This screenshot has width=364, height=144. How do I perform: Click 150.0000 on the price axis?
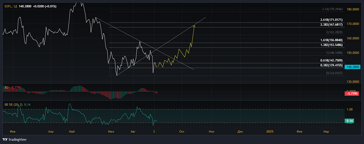tap(352, 53)
